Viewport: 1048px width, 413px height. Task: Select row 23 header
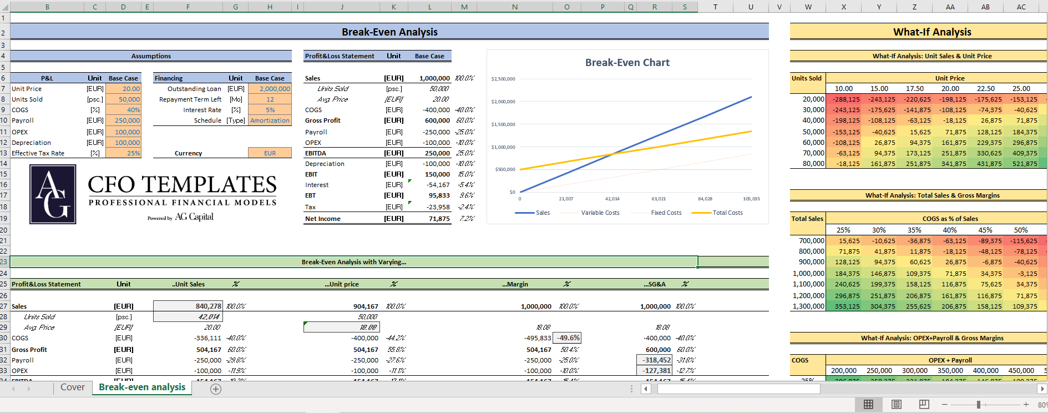(4, 261)
